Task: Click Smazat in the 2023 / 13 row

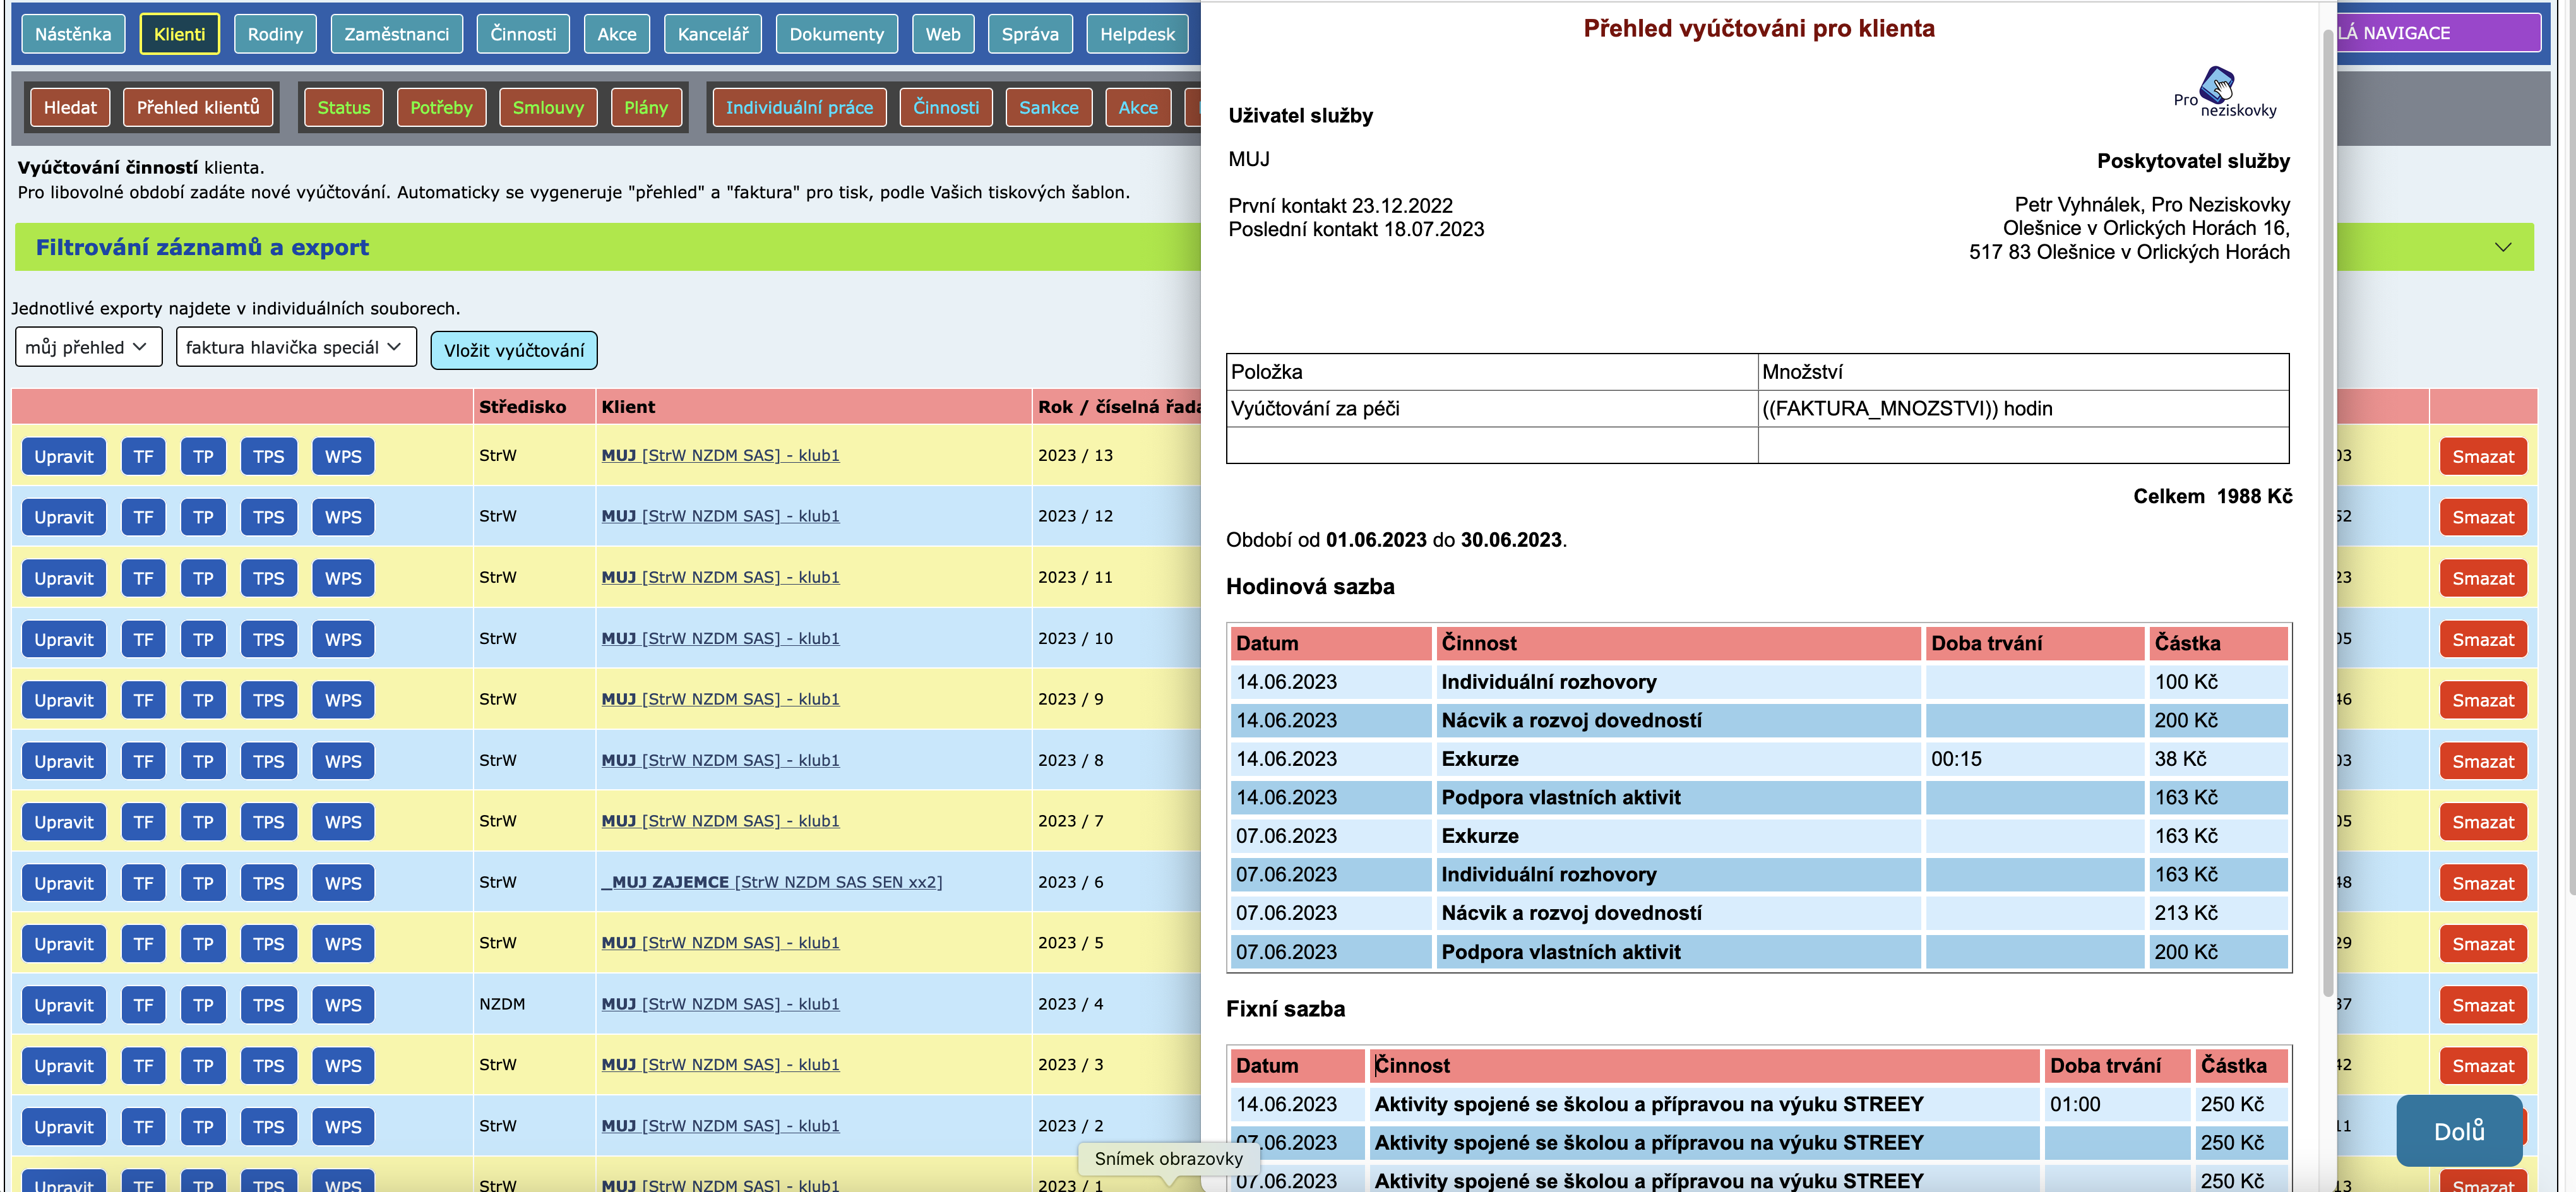Action: coord(2482,456)
